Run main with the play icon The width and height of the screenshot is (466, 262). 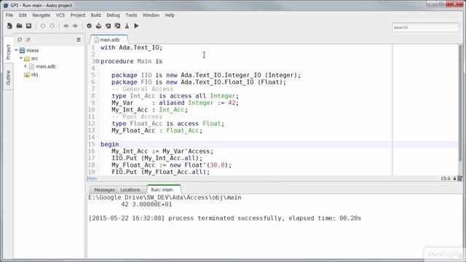pos(136,26)
